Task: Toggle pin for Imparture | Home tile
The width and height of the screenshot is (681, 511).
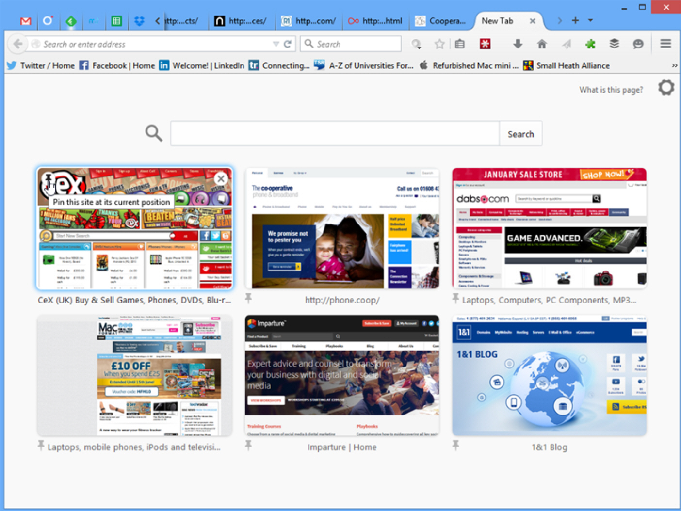Action: tap(248, 446)
